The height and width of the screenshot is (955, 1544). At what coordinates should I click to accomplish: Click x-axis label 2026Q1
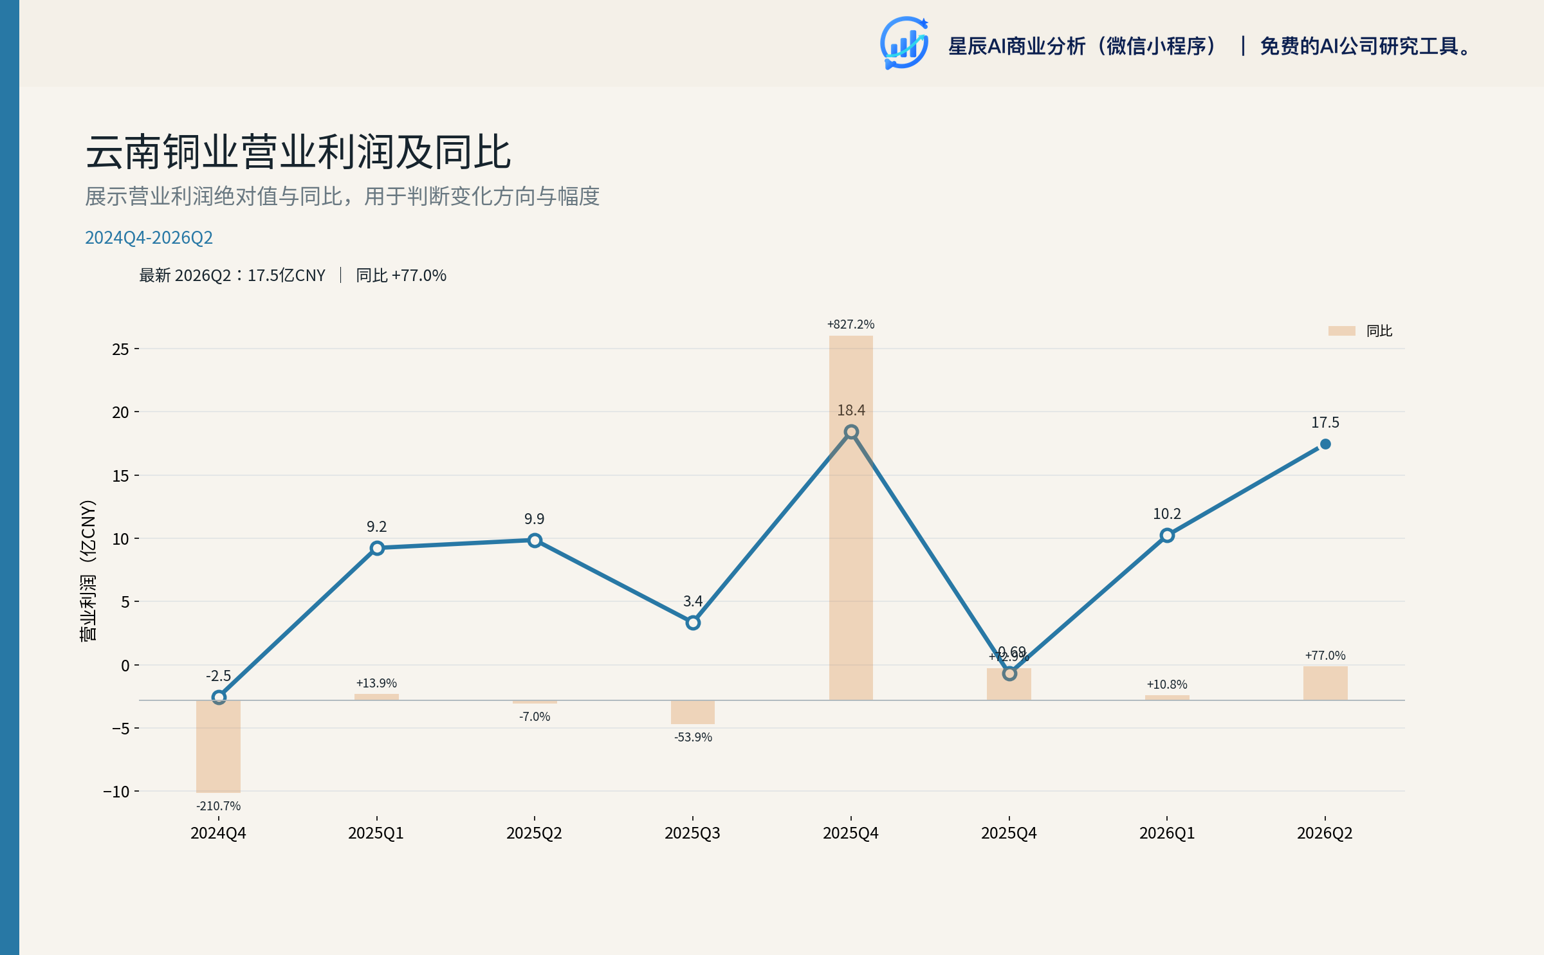pyautogui.click(x=1167, y=833)
